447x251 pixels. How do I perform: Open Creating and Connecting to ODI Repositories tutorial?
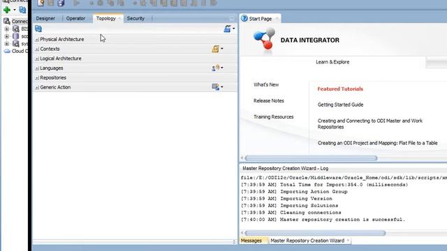click(x=370, y=124)
